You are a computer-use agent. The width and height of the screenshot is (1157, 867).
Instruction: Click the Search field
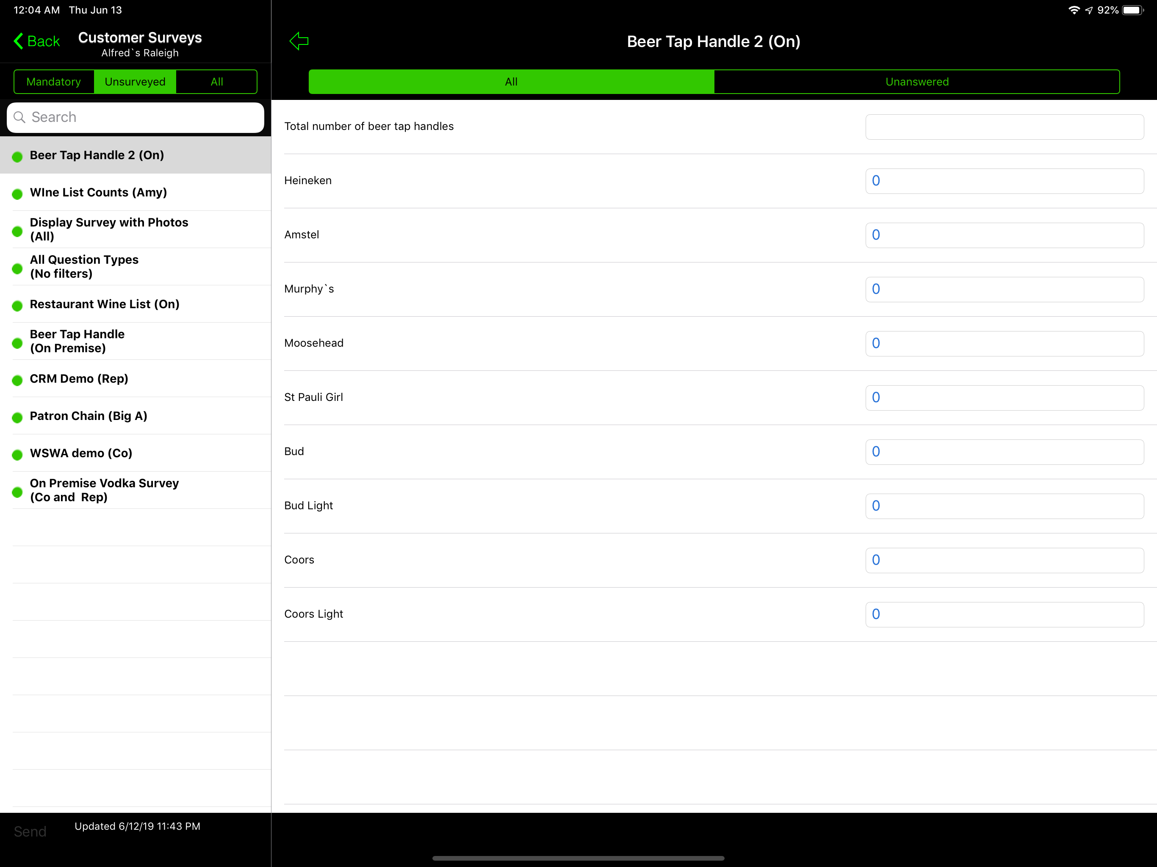click(x=136, y=117)
